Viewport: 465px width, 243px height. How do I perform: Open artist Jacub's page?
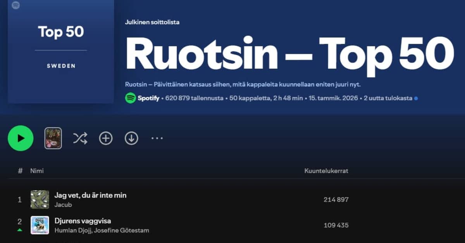pos(63,205)
